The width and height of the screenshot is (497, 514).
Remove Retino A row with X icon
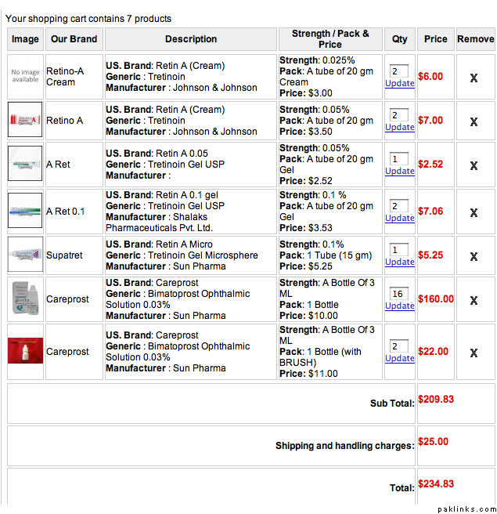pos(474,121)
